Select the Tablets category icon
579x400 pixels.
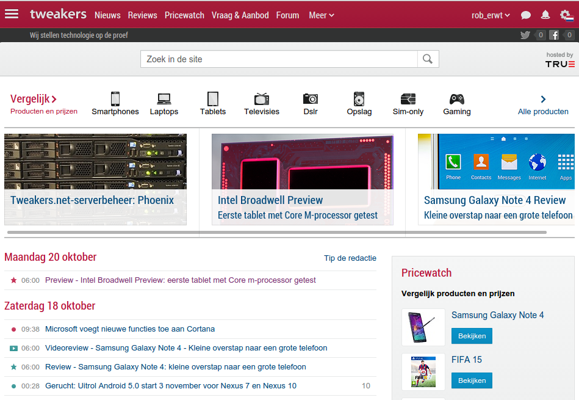pos(213,99)
